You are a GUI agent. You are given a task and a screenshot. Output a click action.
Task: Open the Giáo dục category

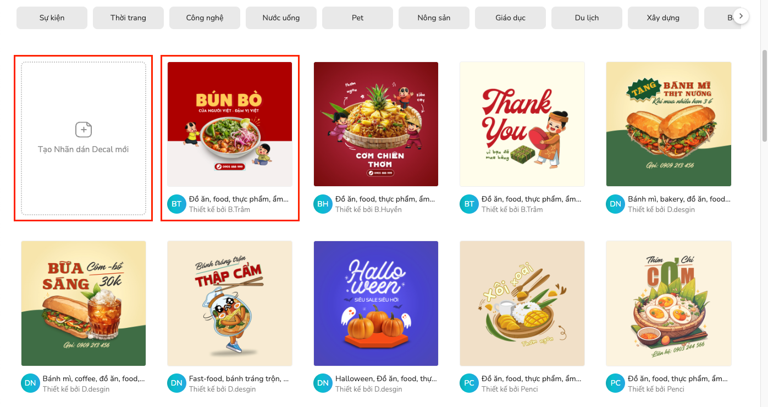click(x=510, y=18)
